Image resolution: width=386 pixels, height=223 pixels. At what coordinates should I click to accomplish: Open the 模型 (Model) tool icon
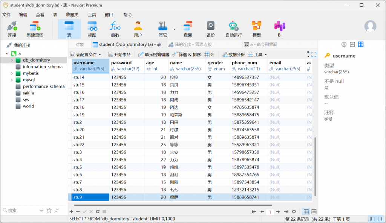[256, 29]
